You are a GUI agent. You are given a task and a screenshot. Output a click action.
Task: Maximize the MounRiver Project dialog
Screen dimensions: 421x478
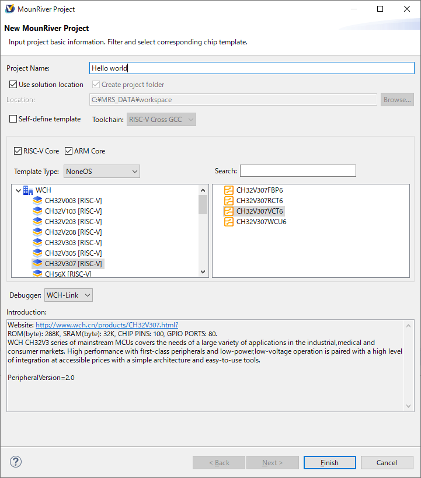[x=380, y=9]
